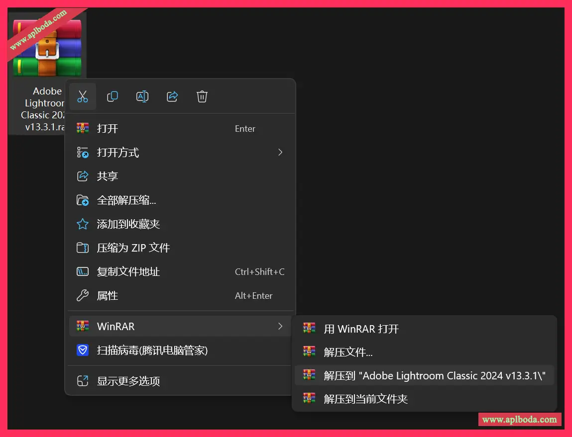The height and width of the screenshot is (437, 572).
Task: Click the Copy icon in the context menu
Action: pos(113,96)
